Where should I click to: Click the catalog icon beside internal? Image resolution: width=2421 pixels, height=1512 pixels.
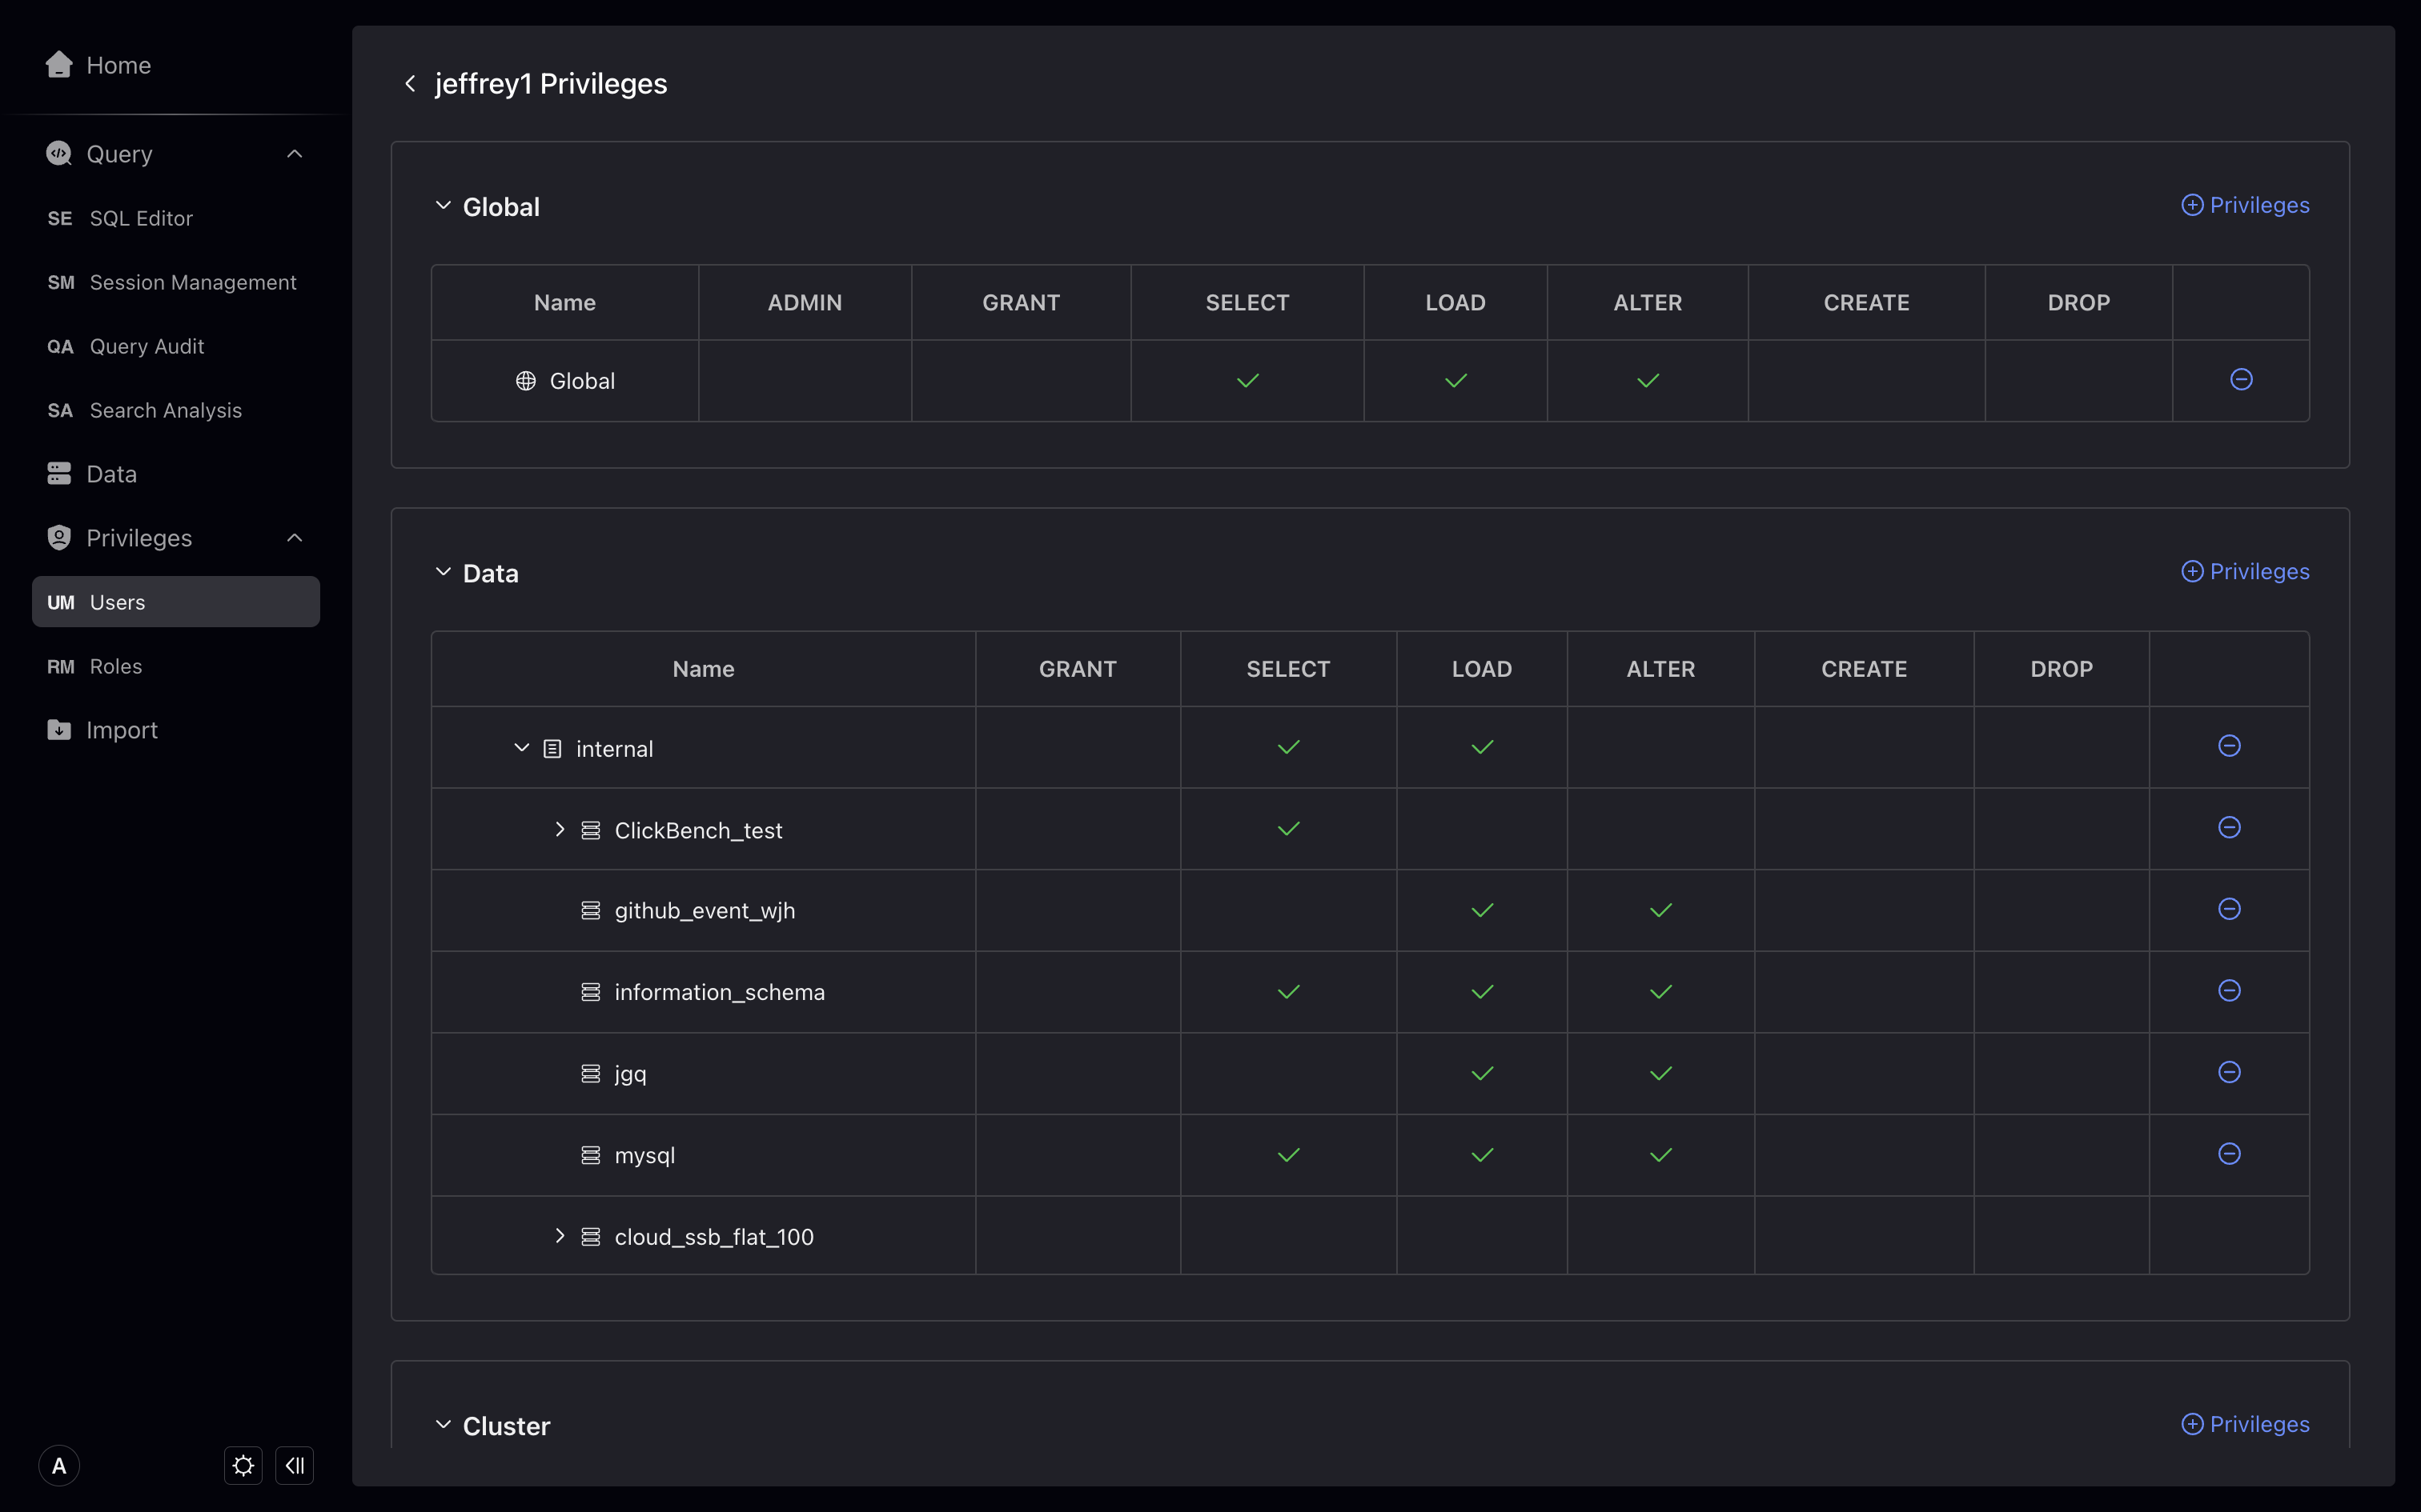552,749
